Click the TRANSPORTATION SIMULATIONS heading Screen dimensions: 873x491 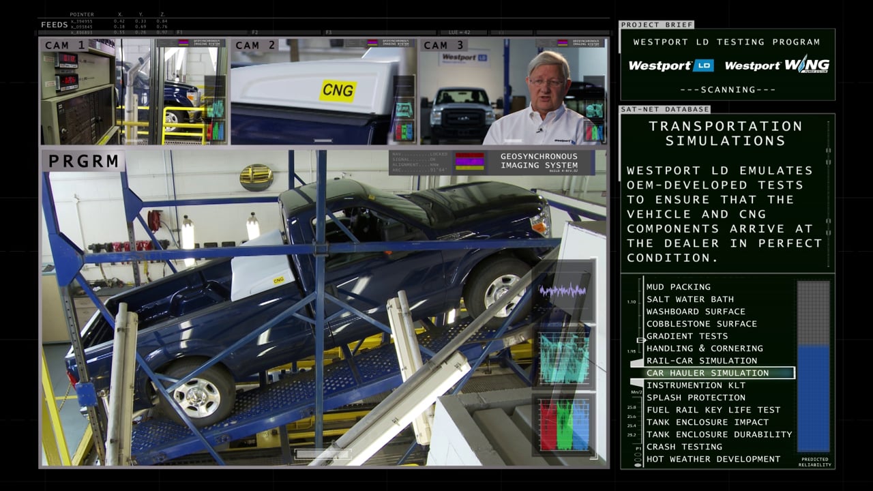725,134
